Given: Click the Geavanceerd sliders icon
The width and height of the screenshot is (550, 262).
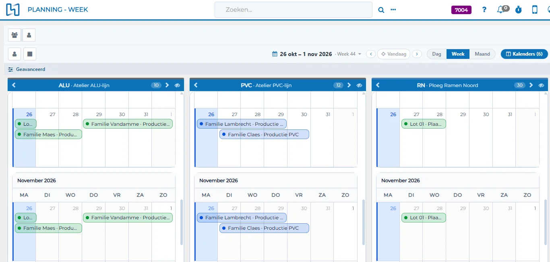Looking at the screenshot, I should pos(10,69).
